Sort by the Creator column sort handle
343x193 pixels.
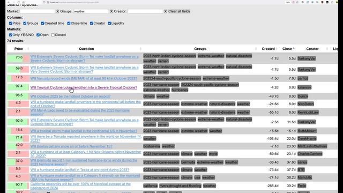click(327, 49)
